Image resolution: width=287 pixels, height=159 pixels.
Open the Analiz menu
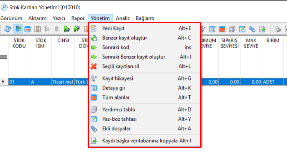(123, 18)
